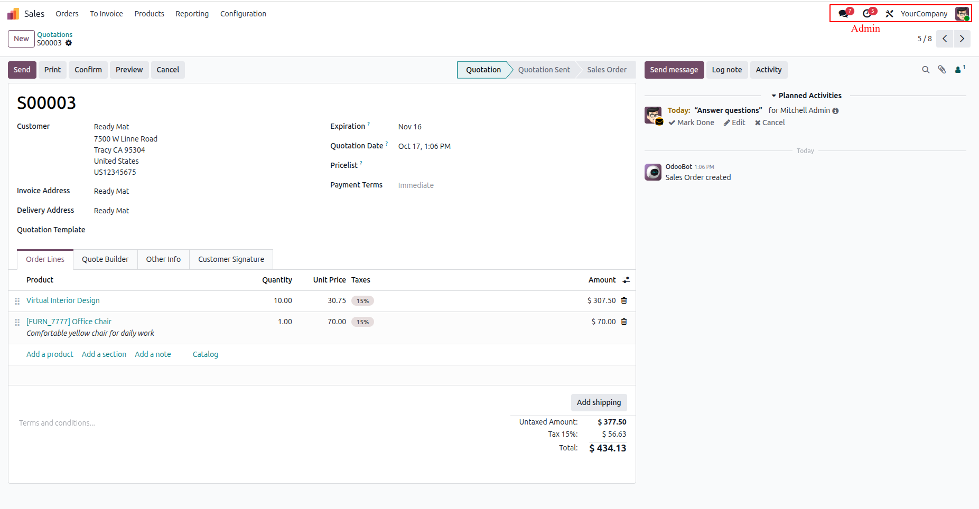The width and height of the screenshot is (979, 509).
Task: Switch to the Customer Signature tab
Action: click(x=231, y=259)
